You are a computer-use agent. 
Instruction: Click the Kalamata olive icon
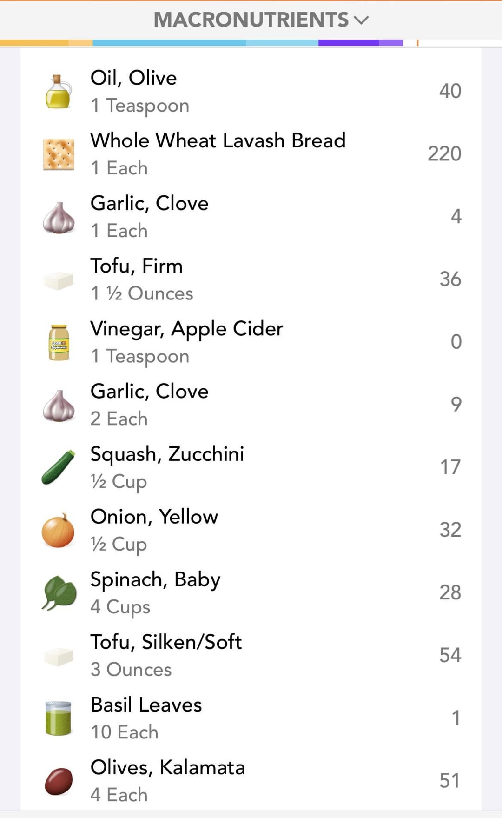(59, 781)
